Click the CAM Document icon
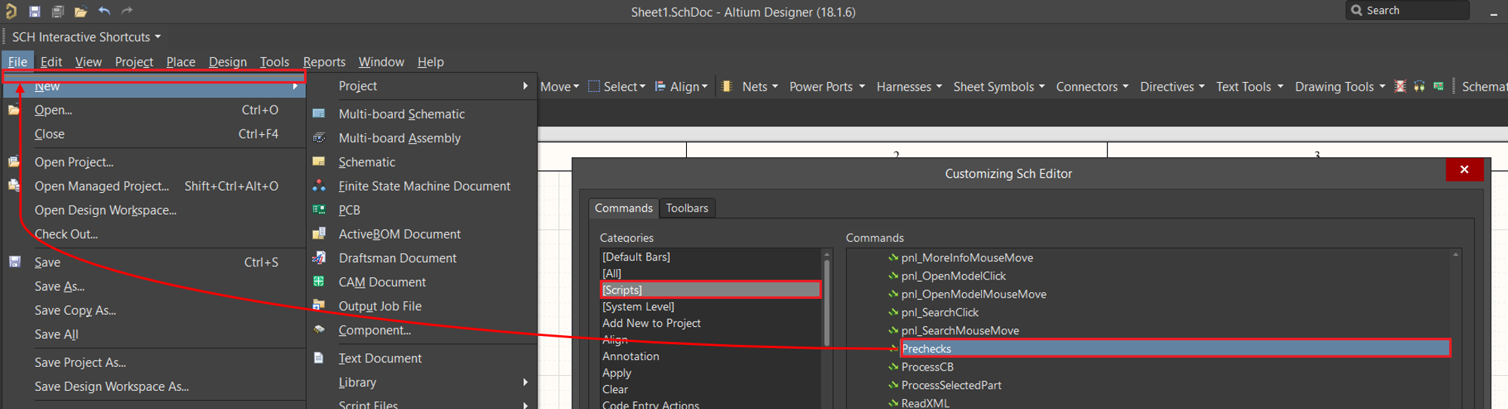Image resolution: width=1508 pixels, height=409 pixels. (320, 282)
